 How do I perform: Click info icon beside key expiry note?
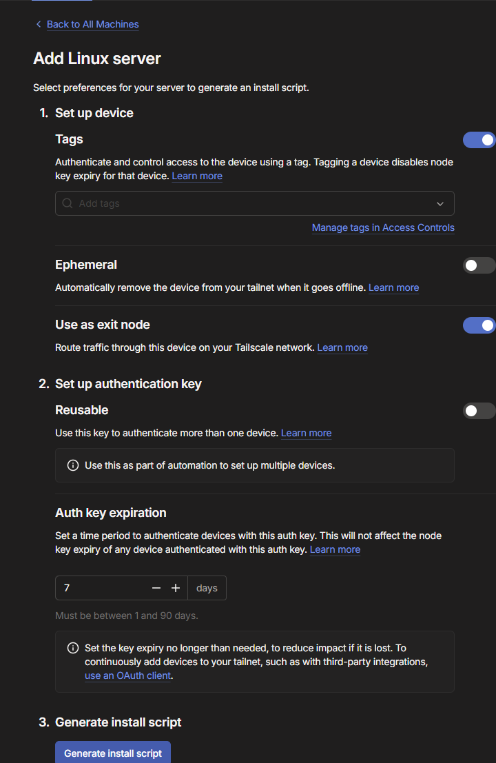[x=73, y=648]
